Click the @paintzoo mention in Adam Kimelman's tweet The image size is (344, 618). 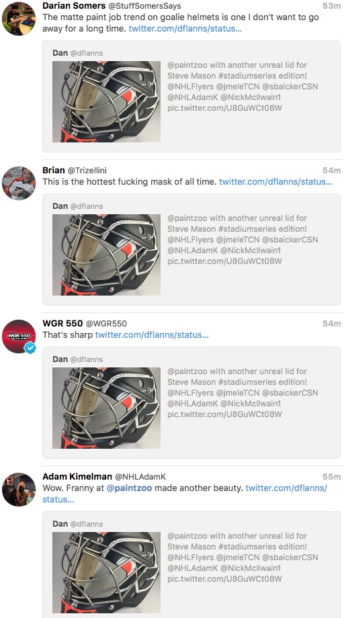click(129, 488)
